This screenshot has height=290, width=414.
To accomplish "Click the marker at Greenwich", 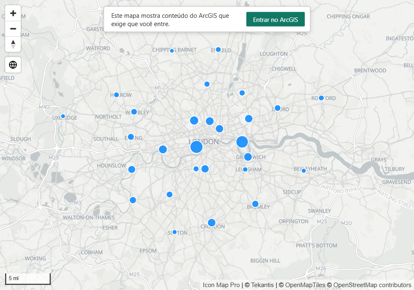I will click(248, 157).
